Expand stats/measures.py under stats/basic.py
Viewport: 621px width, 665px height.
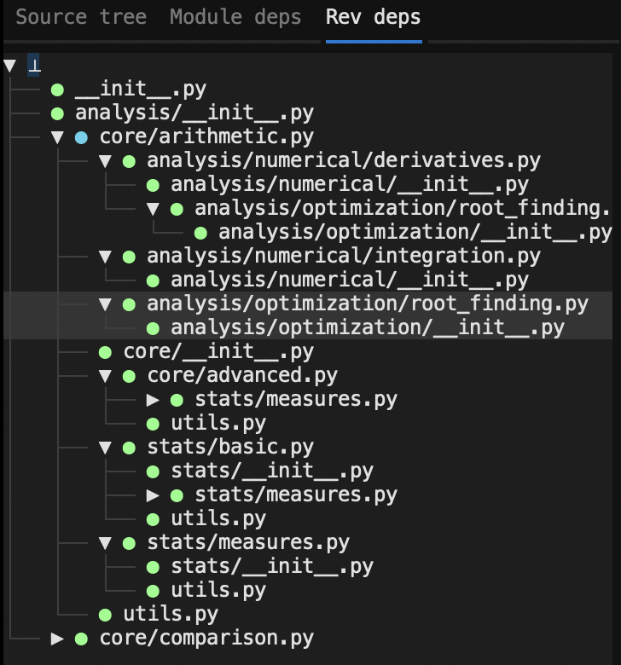tap(153, 495)
